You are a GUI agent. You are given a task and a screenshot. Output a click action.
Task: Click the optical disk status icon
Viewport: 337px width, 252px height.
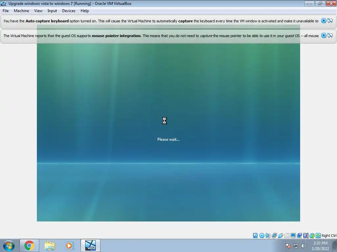click(262, 236)
